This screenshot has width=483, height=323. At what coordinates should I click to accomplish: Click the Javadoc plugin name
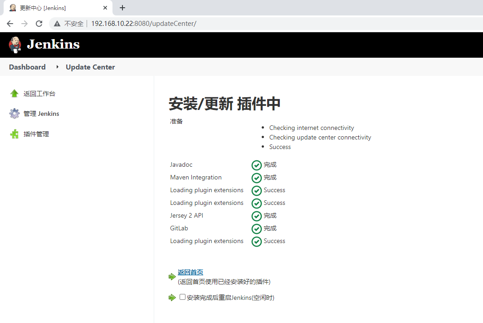(x=181, y=165)
